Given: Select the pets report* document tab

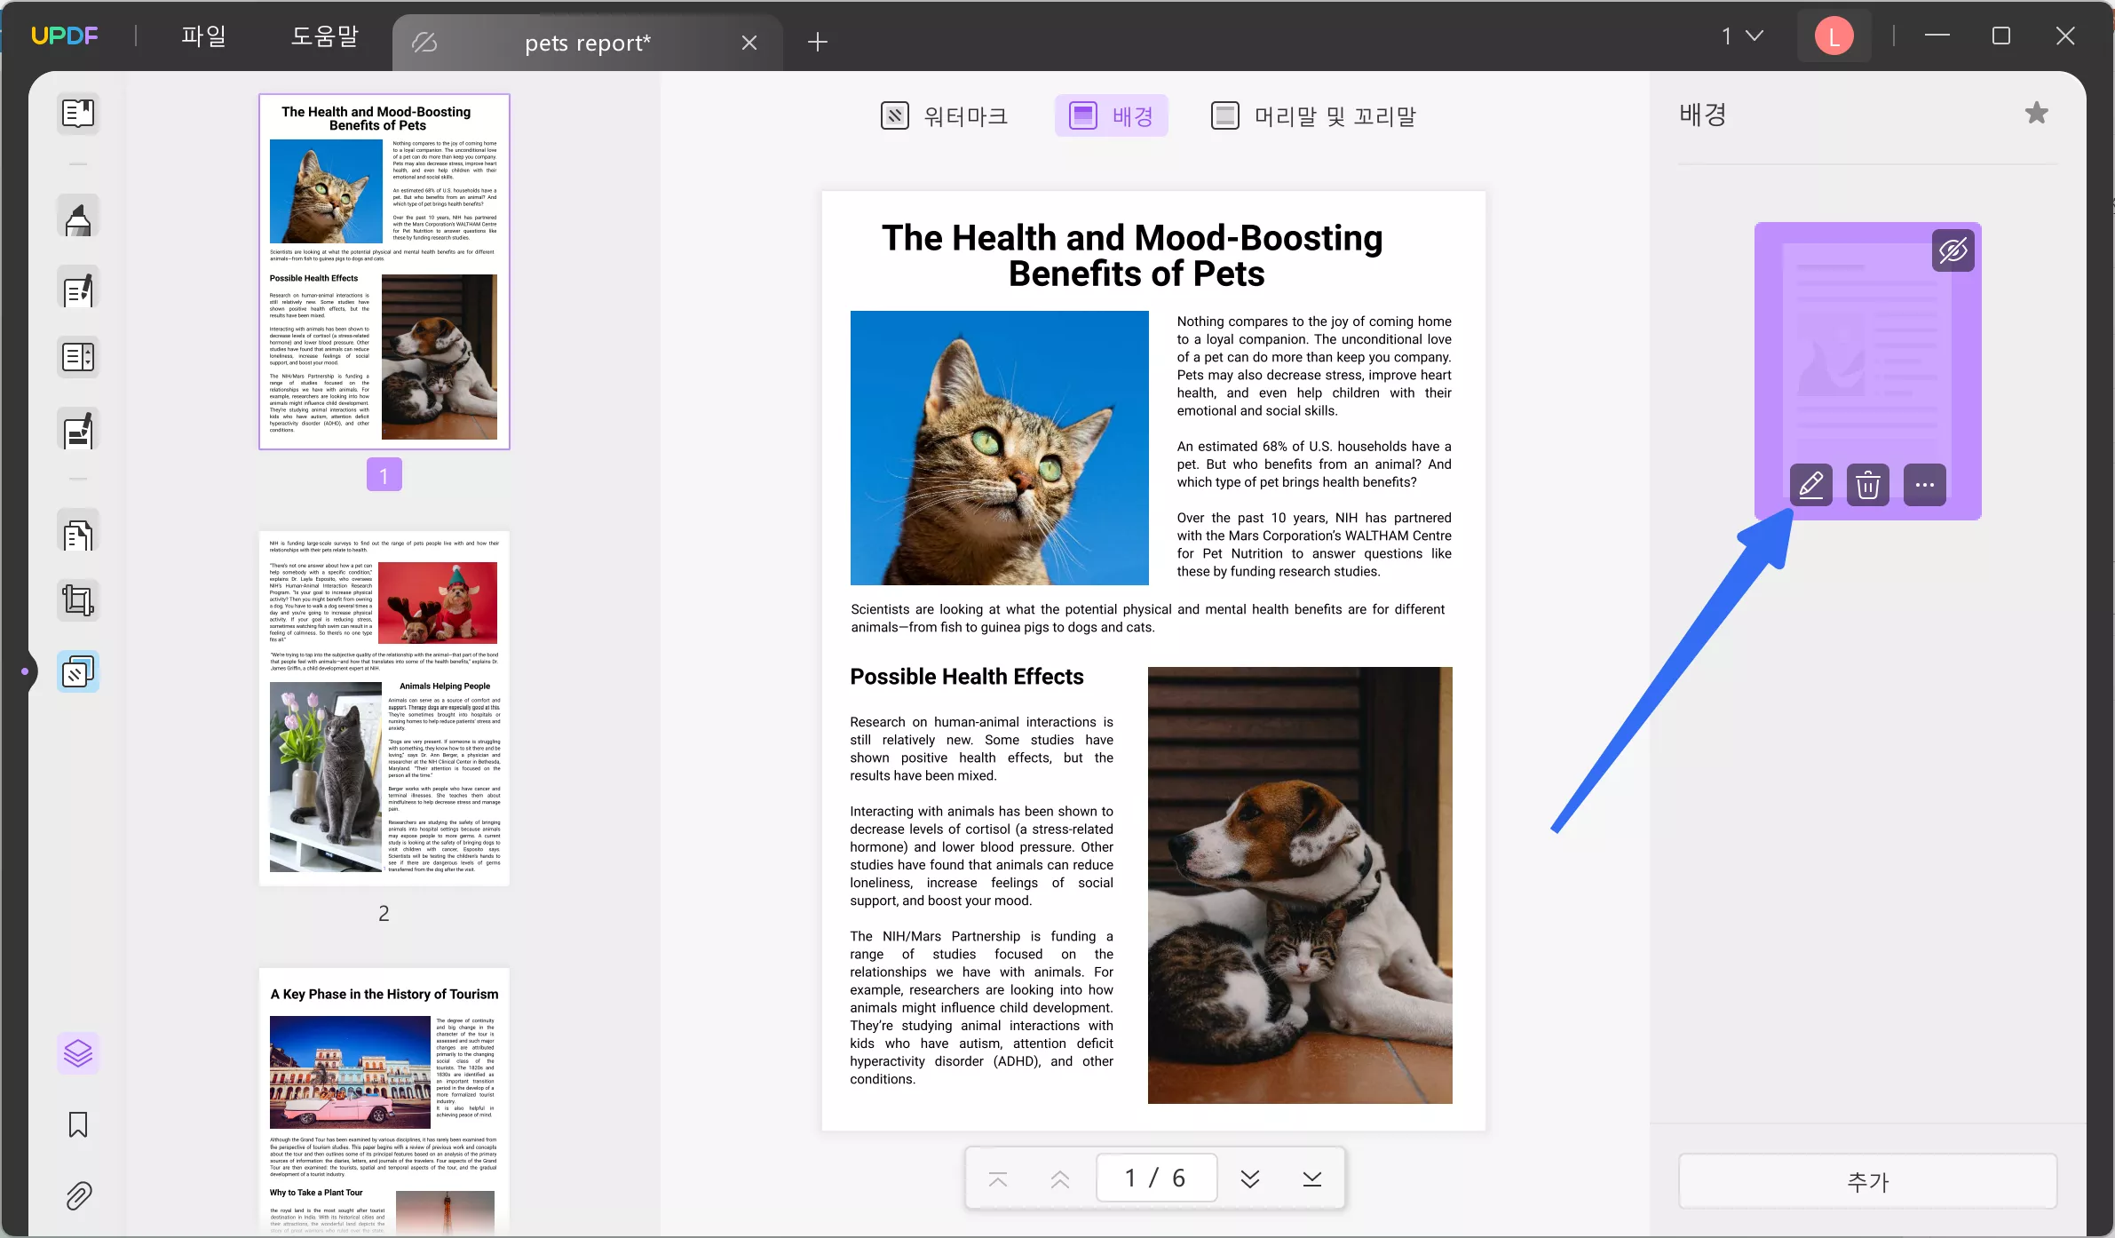Looking at the screenshot, I should (x=588, y=43).
